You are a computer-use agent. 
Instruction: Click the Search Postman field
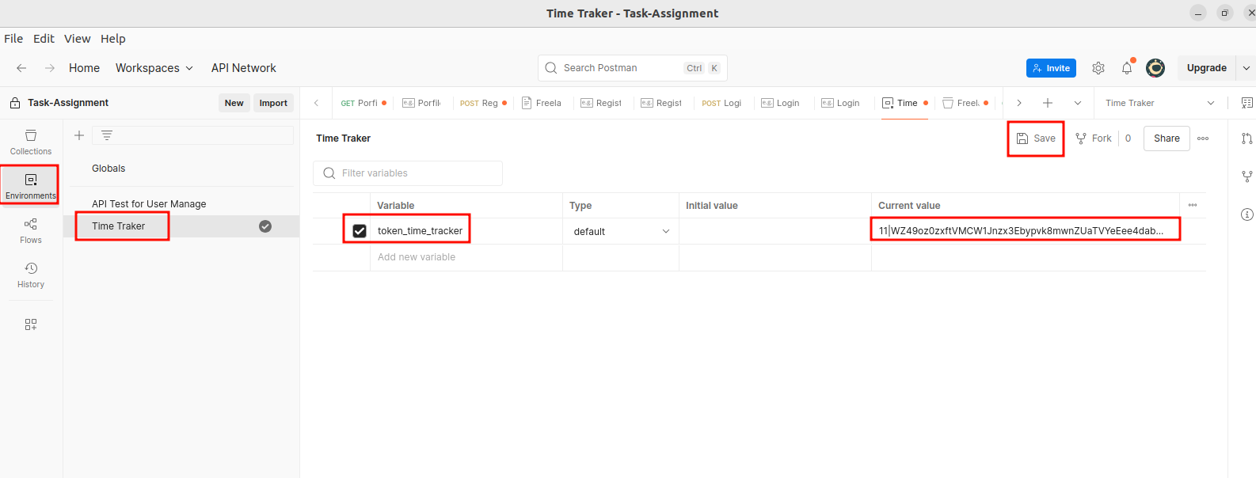click(x=632, y=68)
